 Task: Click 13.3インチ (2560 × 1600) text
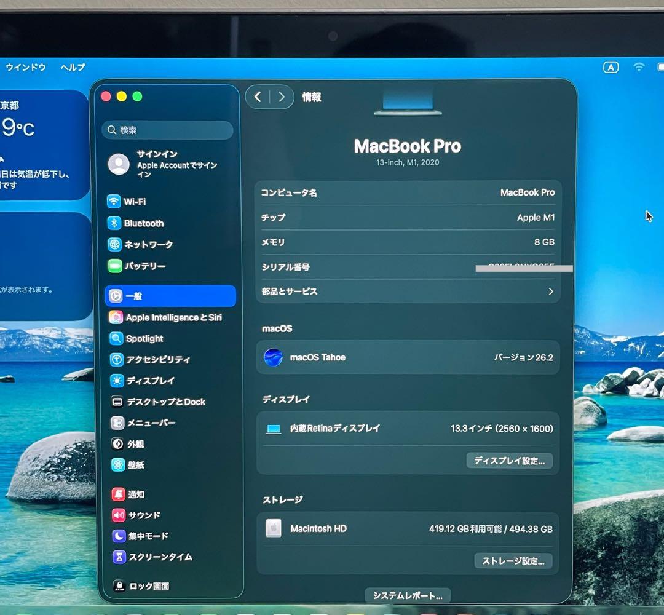502,429
